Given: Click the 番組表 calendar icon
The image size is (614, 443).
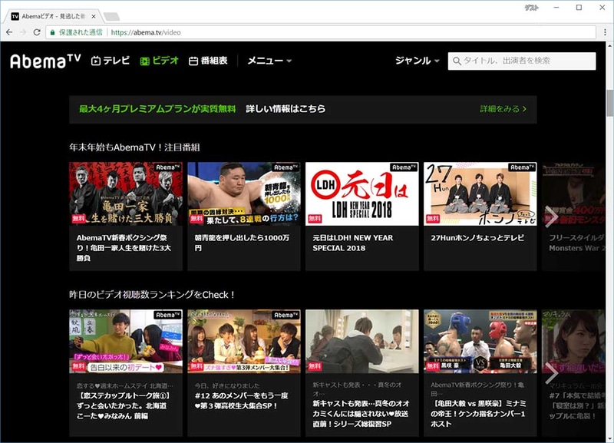Looking at the screenshot, I should coord(193,61).
